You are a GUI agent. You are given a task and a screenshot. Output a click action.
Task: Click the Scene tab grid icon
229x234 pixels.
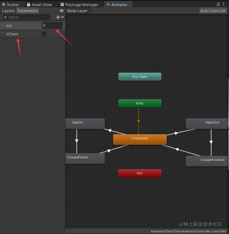3,4
